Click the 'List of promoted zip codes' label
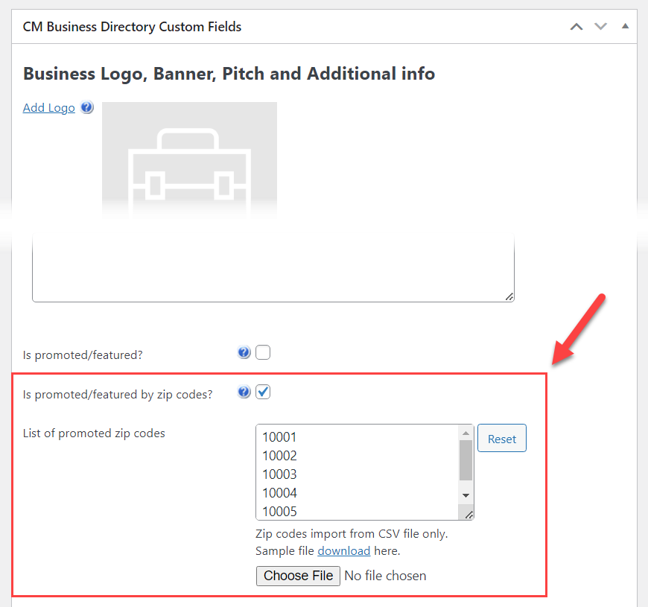 pos(94,433)
